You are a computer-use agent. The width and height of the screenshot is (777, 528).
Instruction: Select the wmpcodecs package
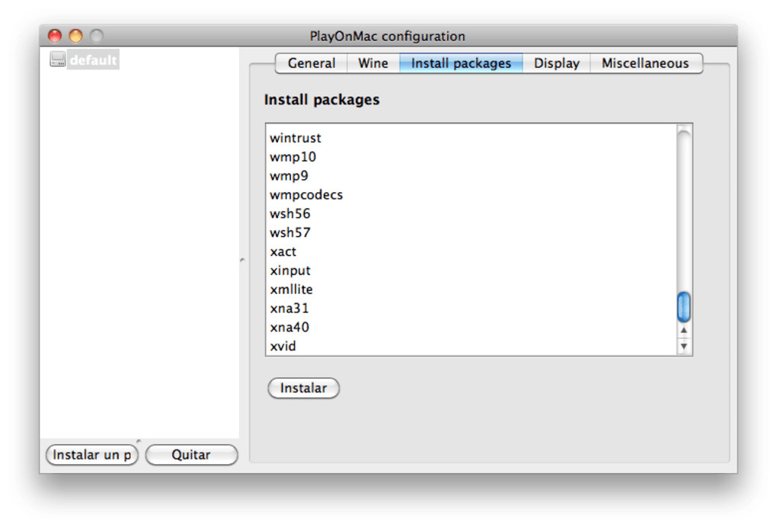click(306, 194)
